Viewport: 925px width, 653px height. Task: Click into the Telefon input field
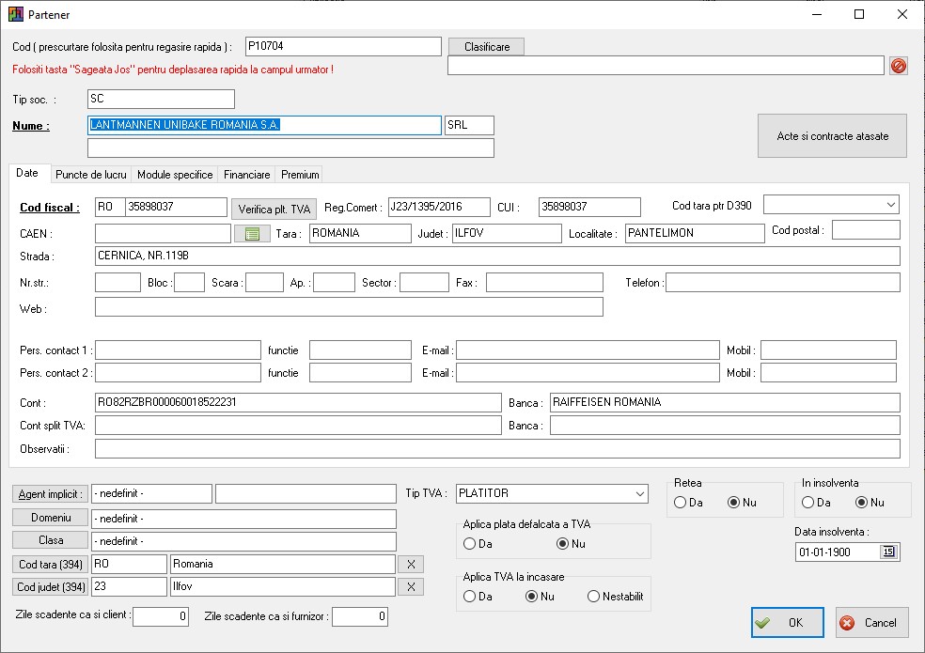coord(782,283)
